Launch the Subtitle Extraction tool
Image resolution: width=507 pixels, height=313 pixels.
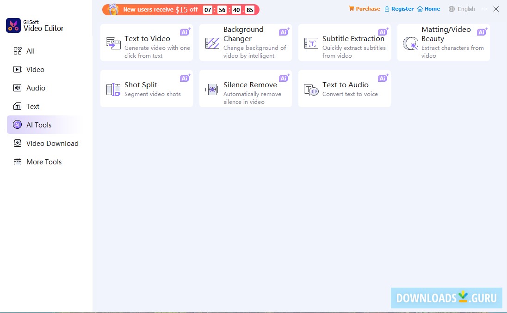[344, 42]
